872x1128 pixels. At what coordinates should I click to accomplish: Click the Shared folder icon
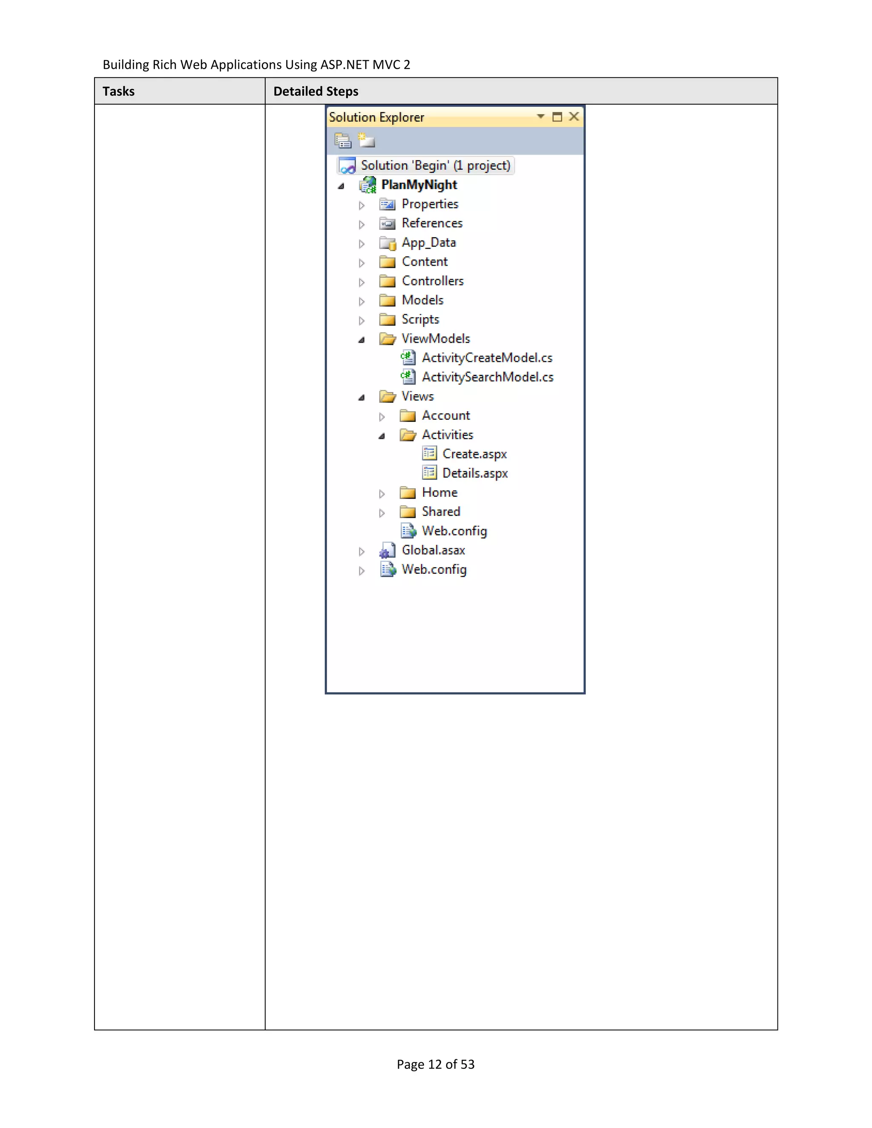(x=407, y=512)
